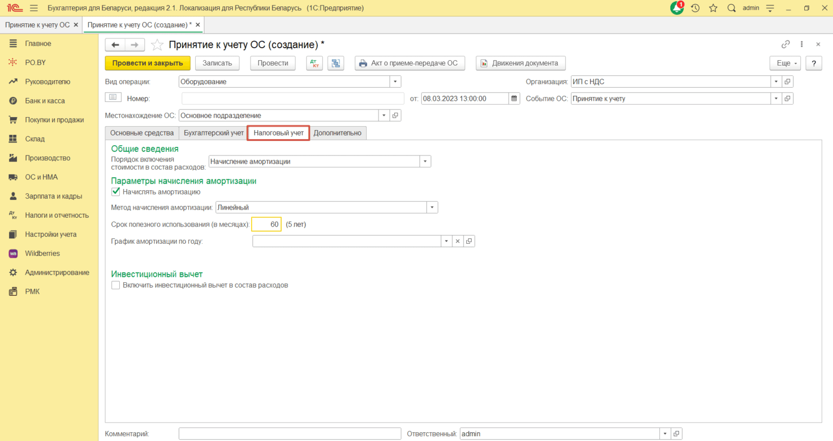Click the search magnifier icon
This screenshot has height=441, width=833.
click(x=732, y=8)
